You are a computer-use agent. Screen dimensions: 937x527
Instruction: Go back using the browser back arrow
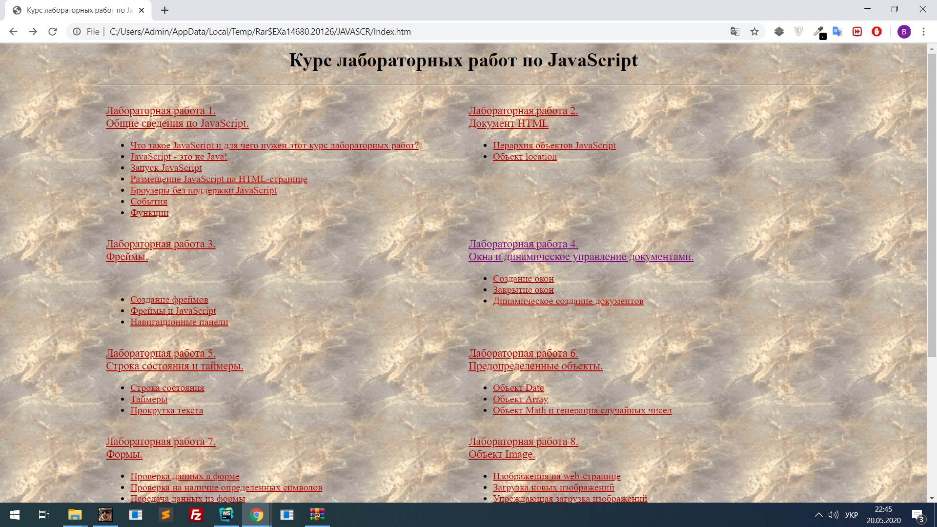[x=13, y=32]
